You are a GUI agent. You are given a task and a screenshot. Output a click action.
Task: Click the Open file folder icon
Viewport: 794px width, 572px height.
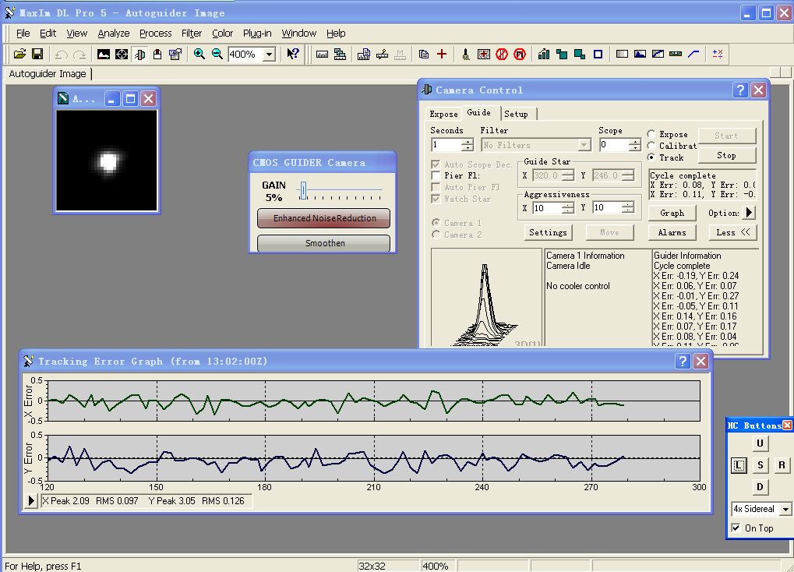coord(19,54)
